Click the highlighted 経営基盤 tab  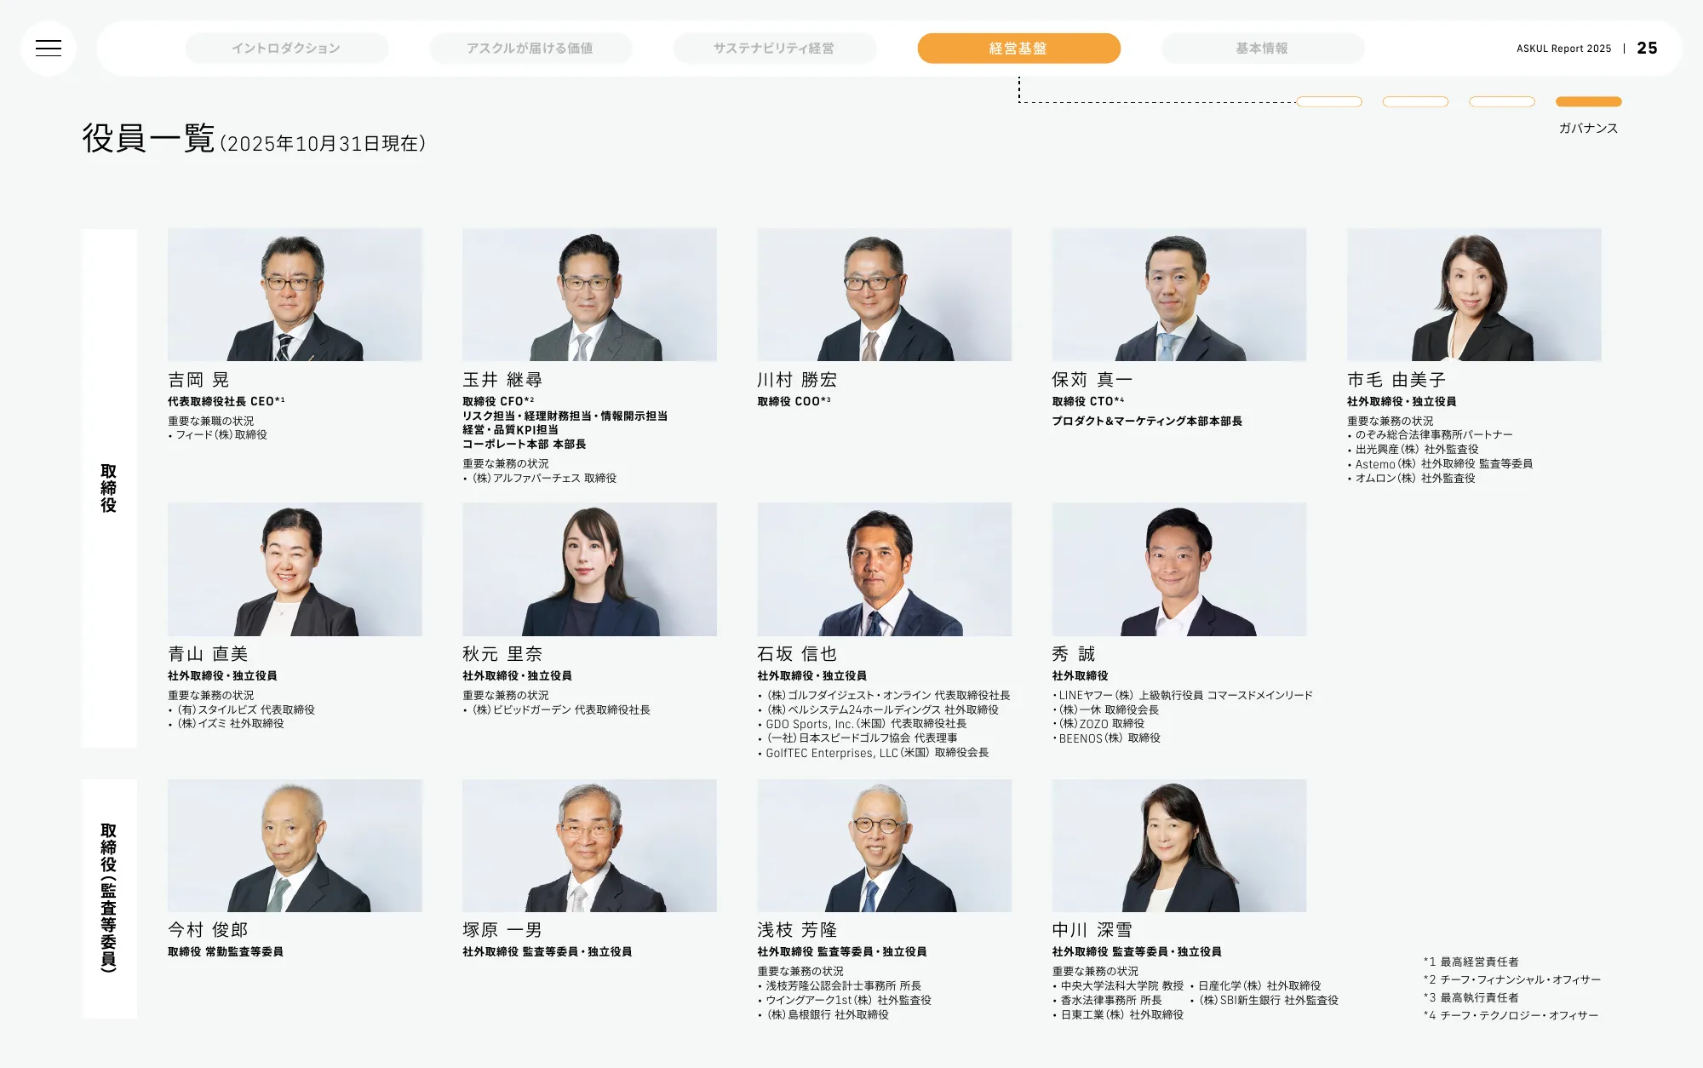coord(1018,49)
